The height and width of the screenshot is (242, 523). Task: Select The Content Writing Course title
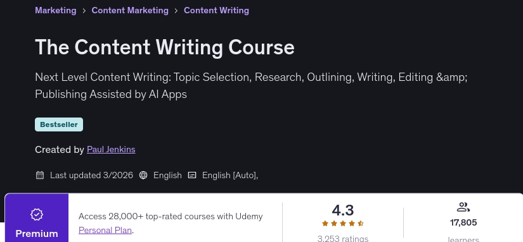click(165, 47)
